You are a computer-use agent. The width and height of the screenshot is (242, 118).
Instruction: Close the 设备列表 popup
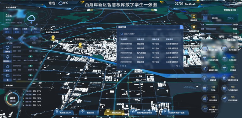(182, 27)
